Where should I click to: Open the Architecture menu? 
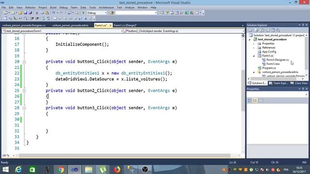coord(106,8)
